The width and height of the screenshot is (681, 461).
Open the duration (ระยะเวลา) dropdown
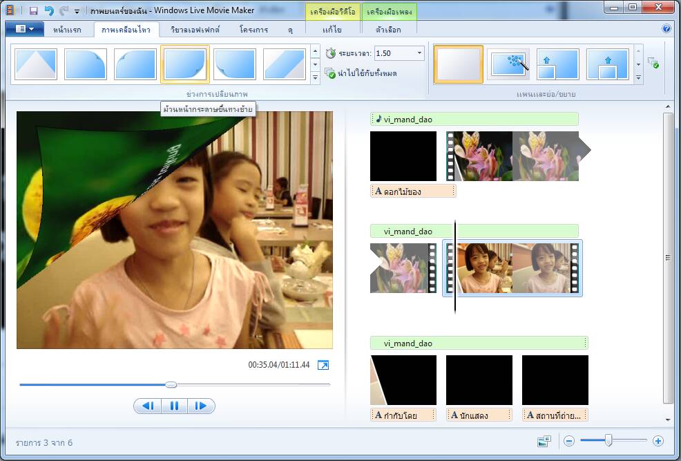pos(419,53)
